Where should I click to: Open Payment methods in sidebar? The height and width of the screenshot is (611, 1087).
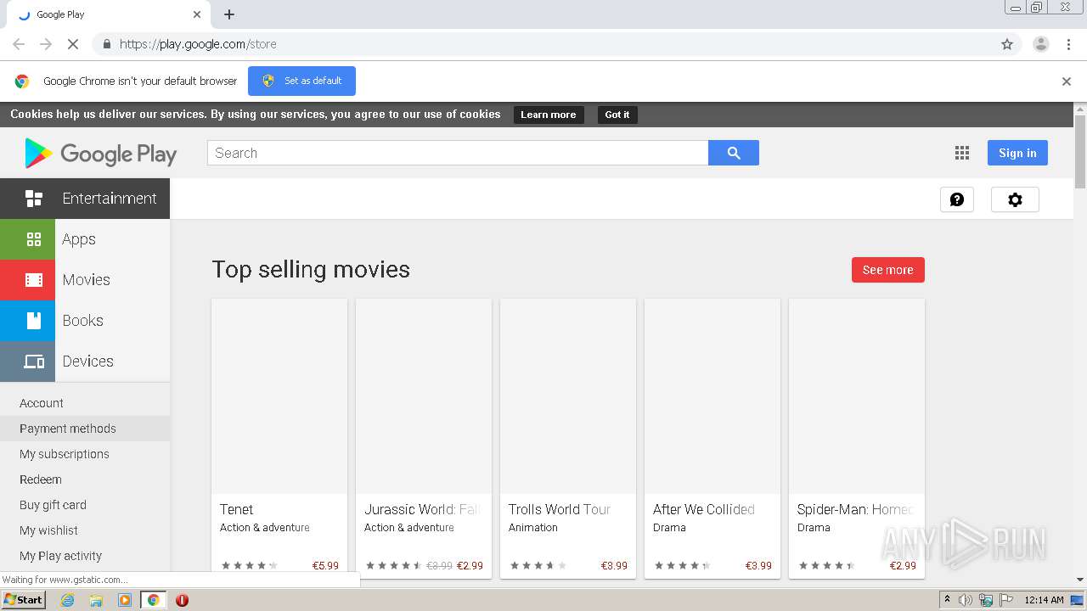[x=68, y=429]
